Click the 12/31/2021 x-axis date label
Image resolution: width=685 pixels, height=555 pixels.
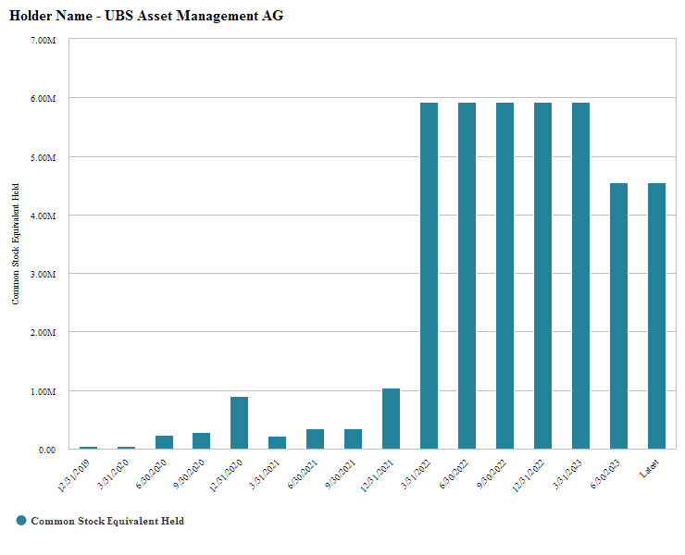(x=377, y=475)
